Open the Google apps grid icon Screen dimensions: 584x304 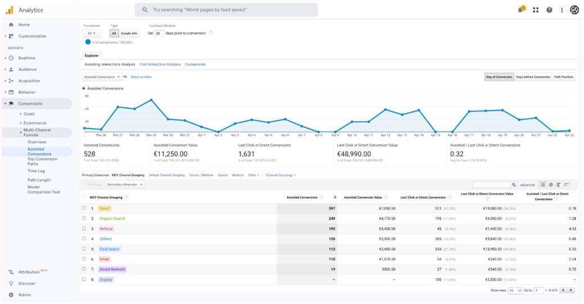(x=536, y=10)
